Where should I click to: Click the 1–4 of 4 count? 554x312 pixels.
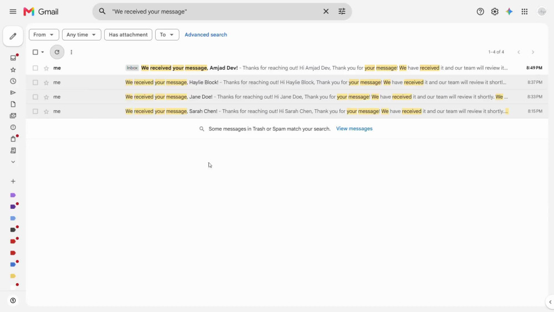click(496, 52)
